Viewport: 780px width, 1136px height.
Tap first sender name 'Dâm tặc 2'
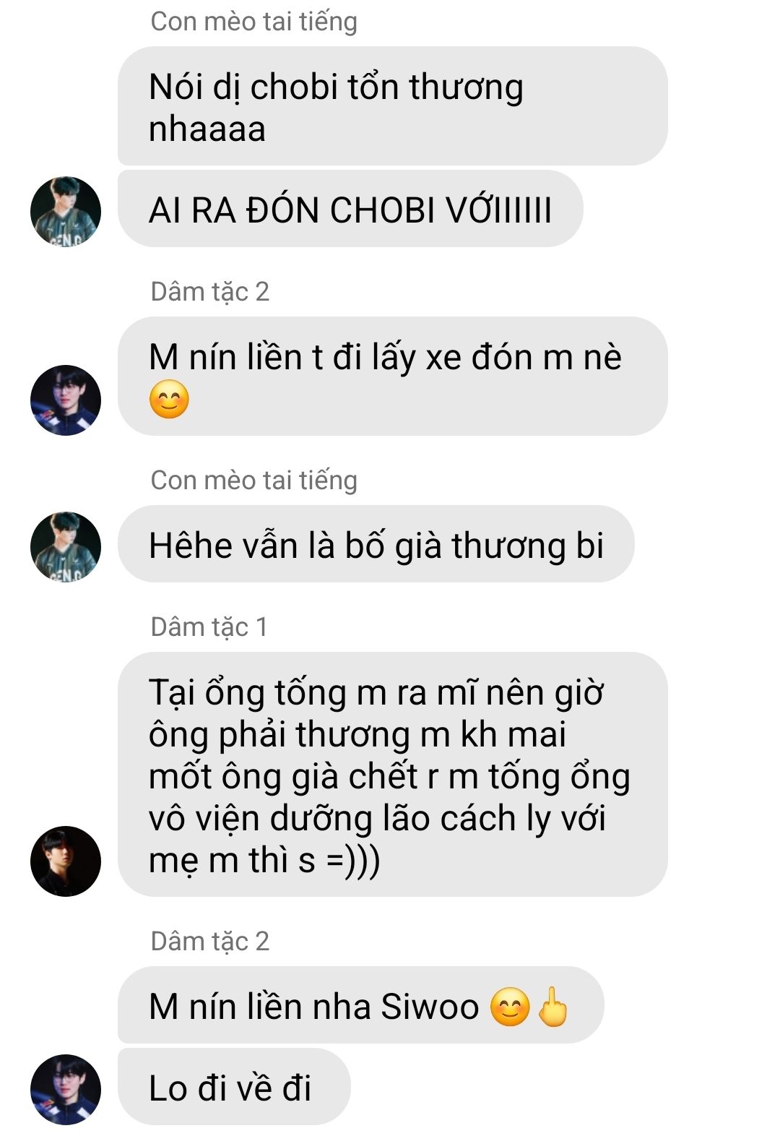click(209, 291)
